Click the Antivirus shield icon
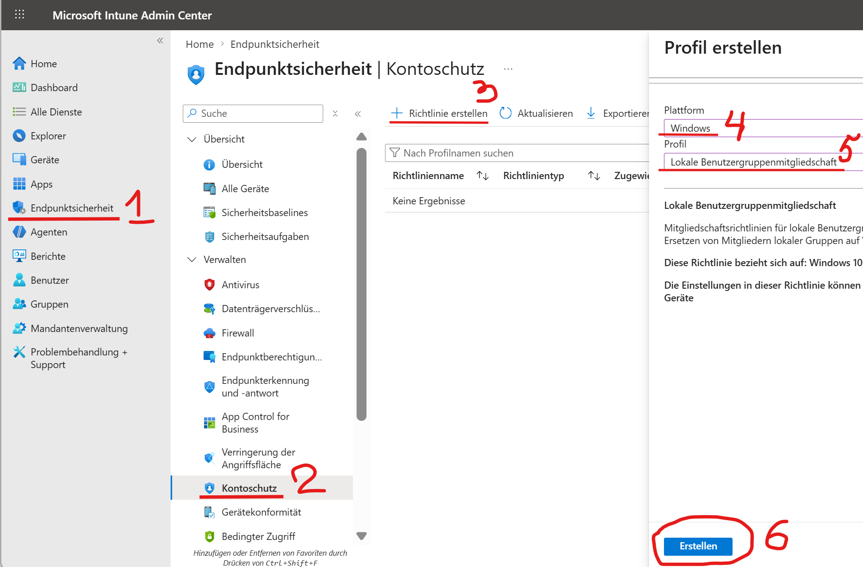This screenshot has height=567, width=863. [209, 285]
